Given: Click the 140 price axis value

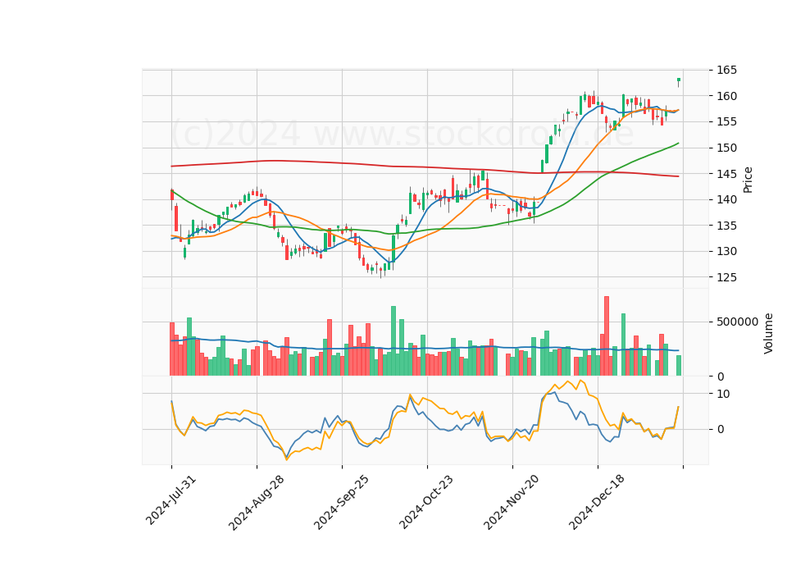Looking at the screenshot, I should pos(727,200).
